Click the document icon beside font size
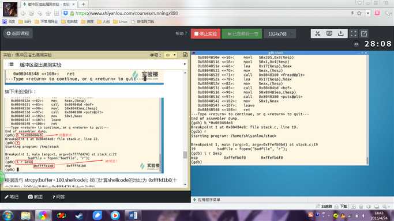The height and width of the screenshot is (221, 394). click(185, 55)
